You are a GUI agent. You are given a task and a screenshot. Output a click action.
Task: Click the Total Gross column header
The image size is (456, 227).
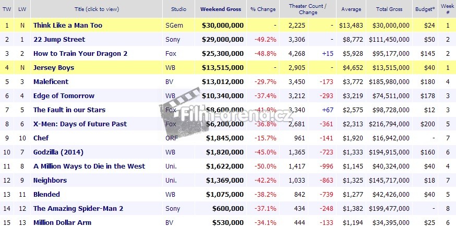[x=387, y=9]
